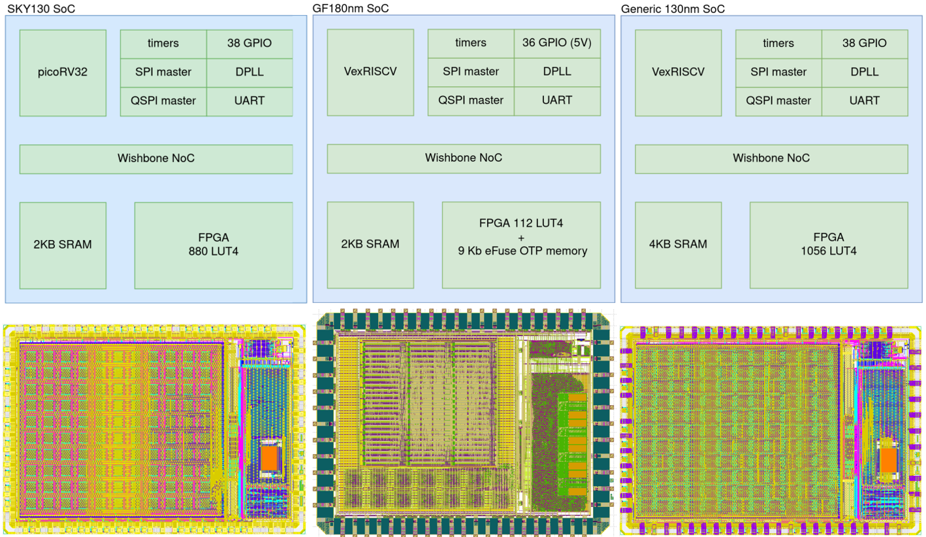This screenshot has width=926, height=537.
Task: Select 2KB SRAM block in SKY130 SoC
Action: [x=63, y=245]
